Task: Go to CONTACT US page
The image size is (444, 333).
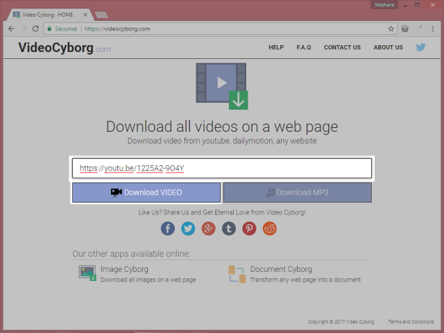Action: coord(342,47)
